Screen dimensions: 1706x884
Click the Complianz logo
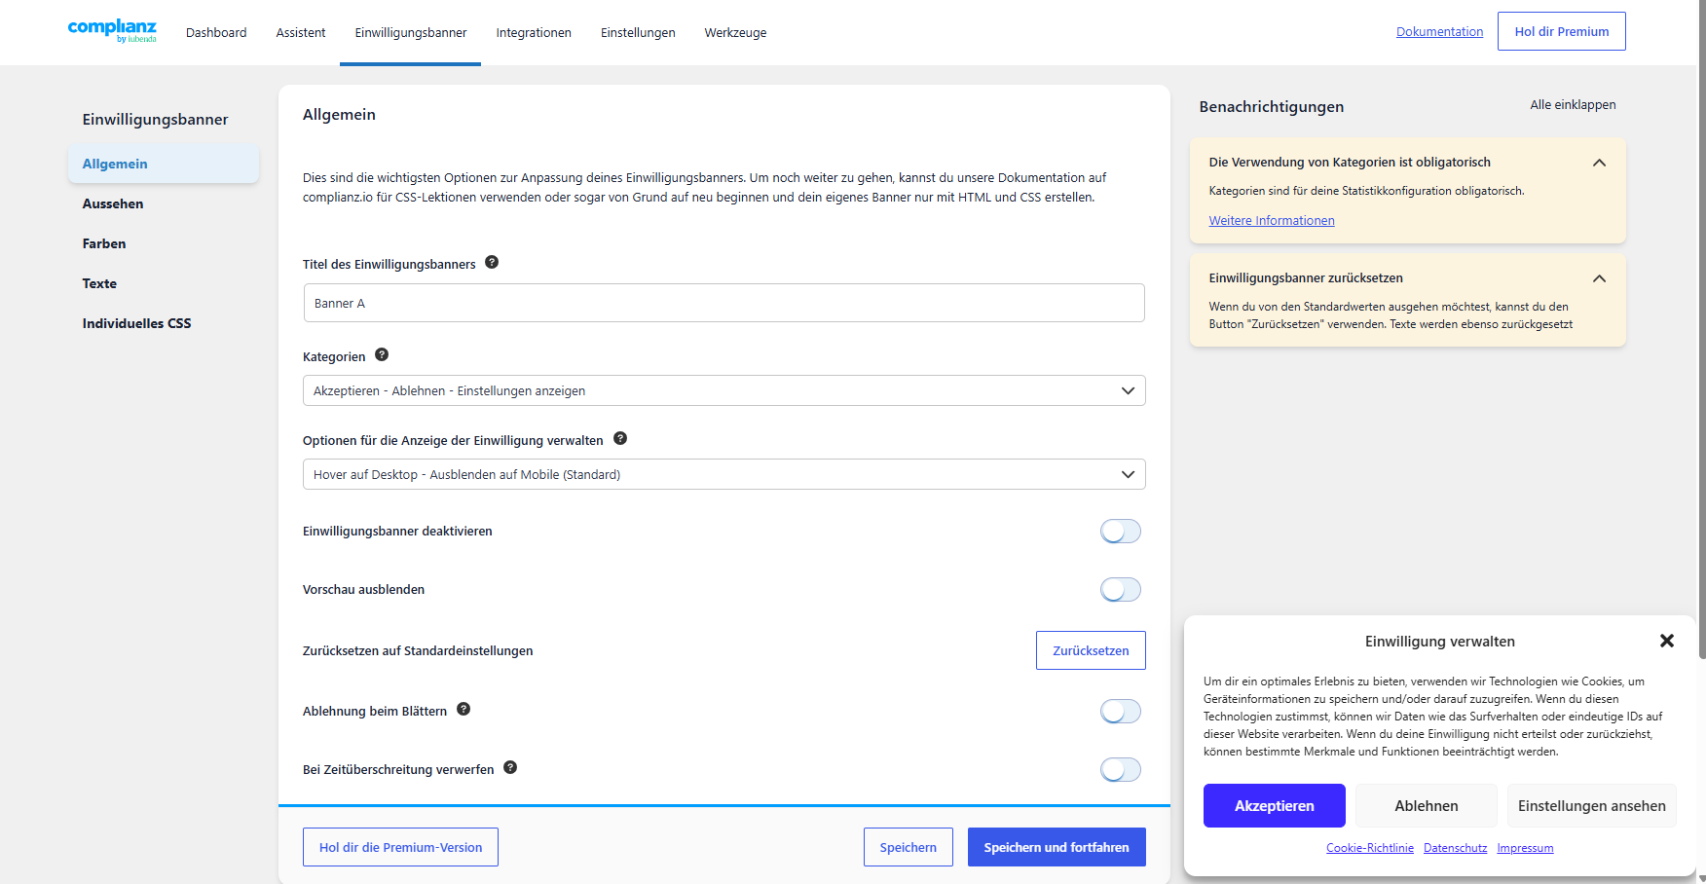tap(112, 30)
